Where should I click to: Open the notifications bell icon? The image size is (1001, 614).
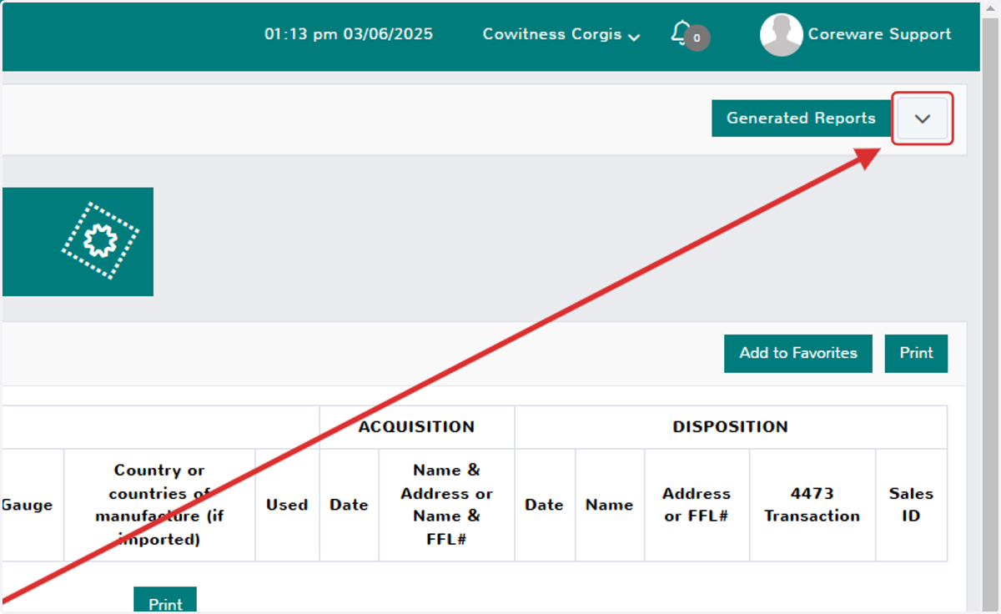681,33
